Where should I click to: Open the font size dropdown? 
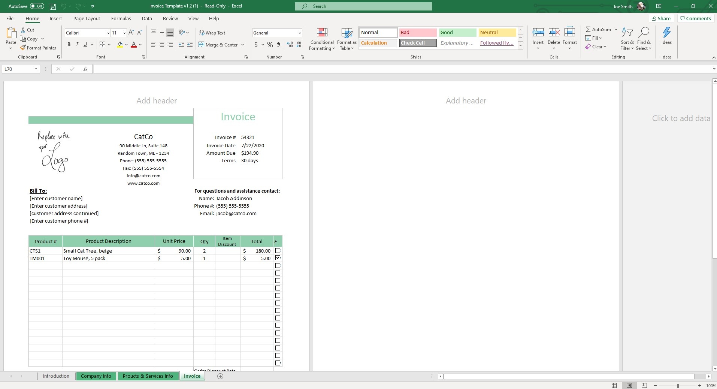pos(124,33)
